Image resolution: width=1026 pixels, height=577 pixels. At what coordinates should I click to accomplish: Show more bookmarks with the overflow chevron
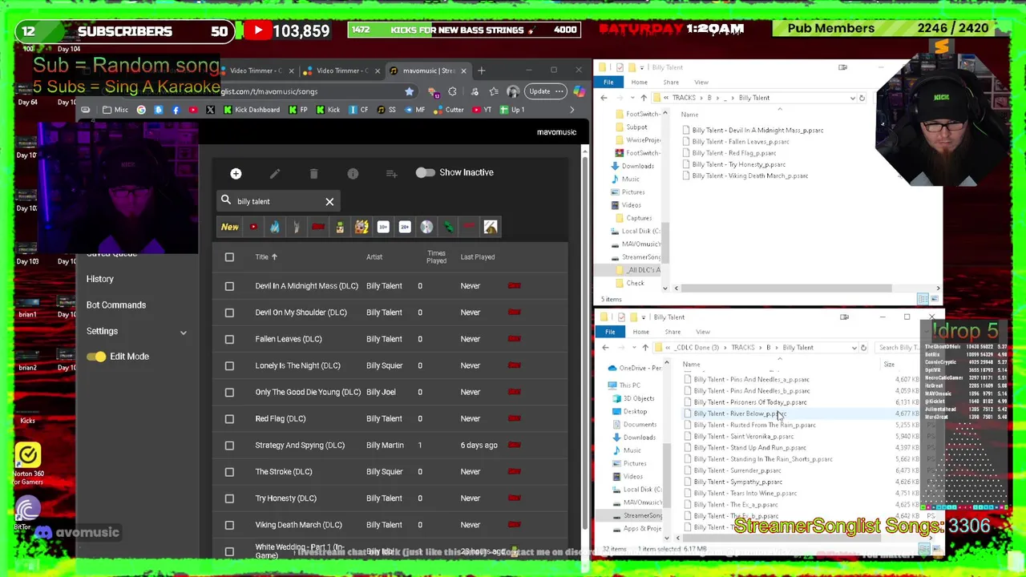tap(572, 110)
